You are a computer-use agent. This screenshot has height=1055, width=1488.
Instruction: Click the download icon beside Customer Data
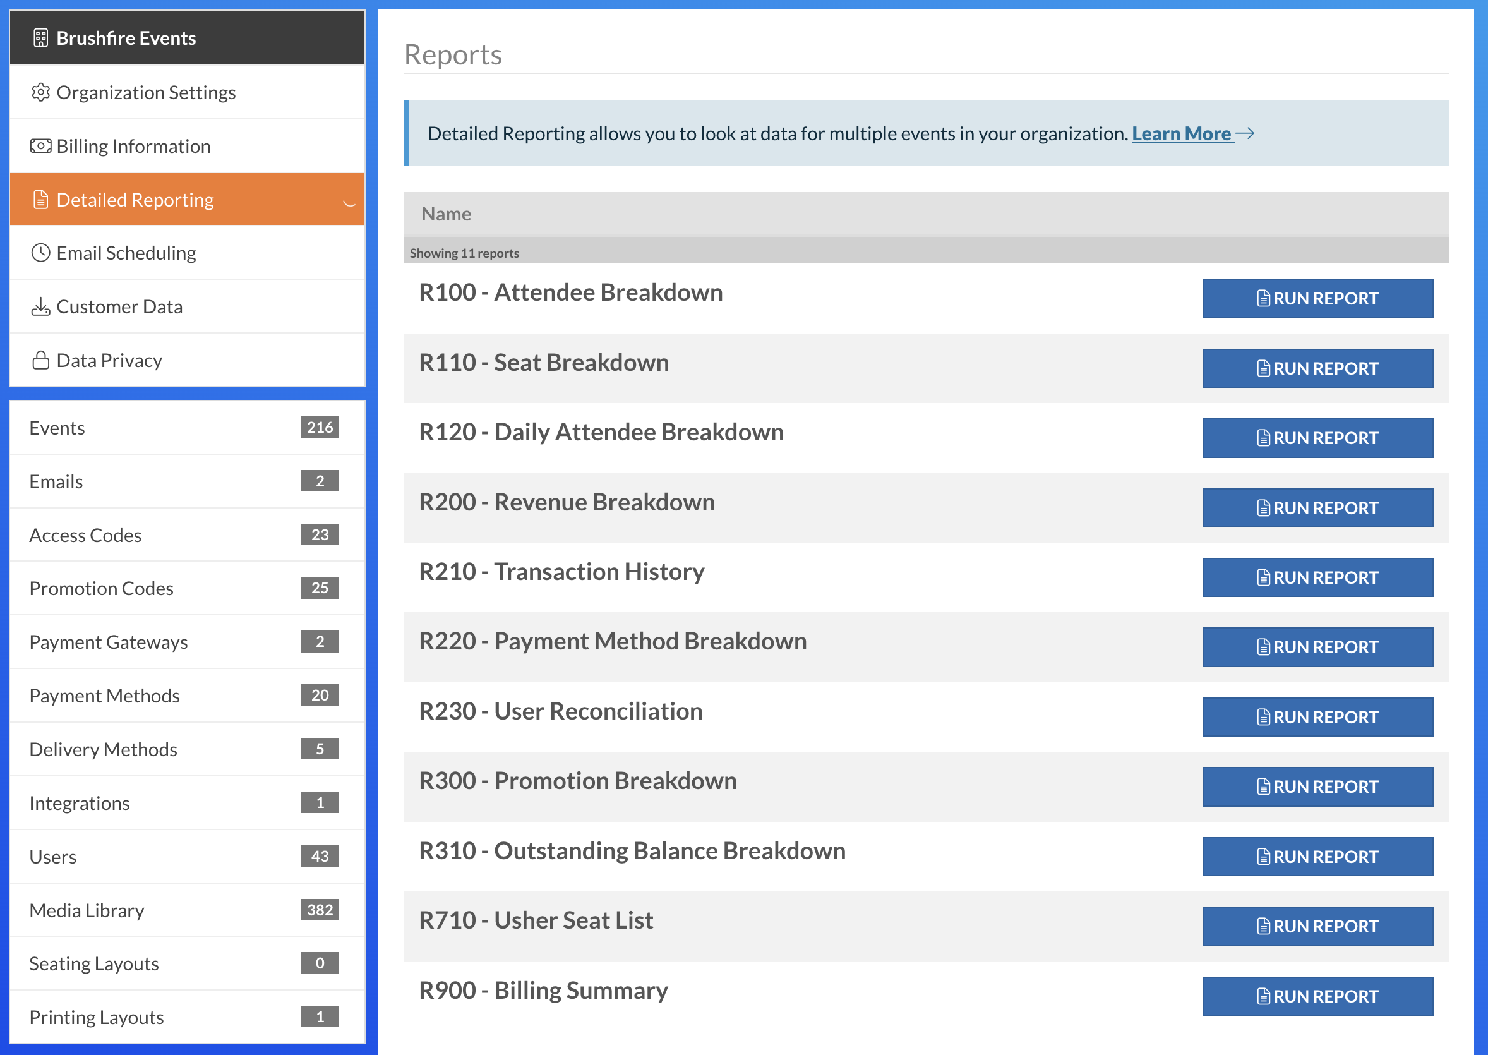click(x=40, y=306)
